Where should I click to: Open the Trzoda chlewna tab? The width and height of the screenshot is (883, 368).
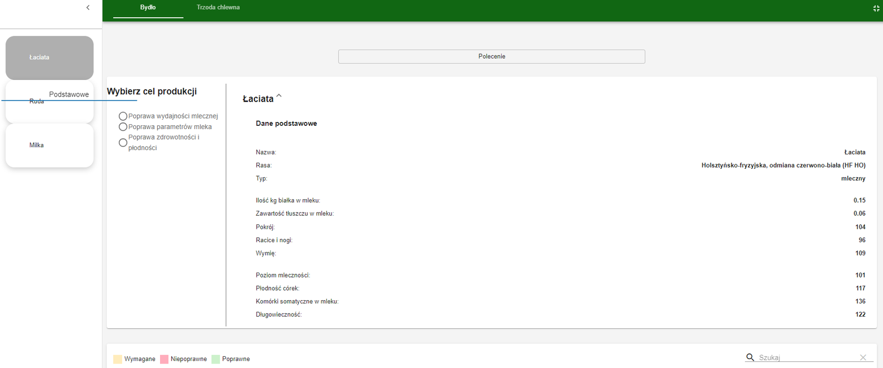(218, 8)
